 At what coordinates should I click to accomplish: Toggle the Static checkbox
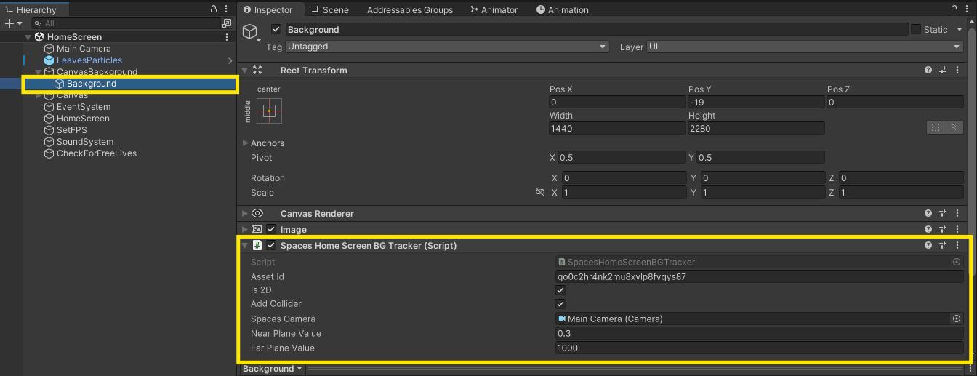pos(916,30)
